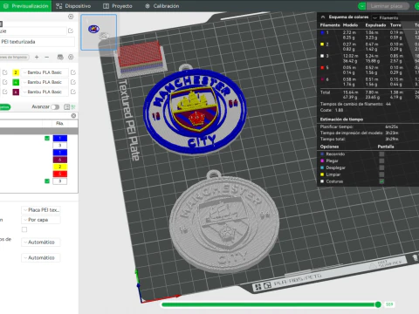Viewport: 419px width, 314px height.
Task: Click white filament 3 legend swatch
Action: (x=322, y=56)
